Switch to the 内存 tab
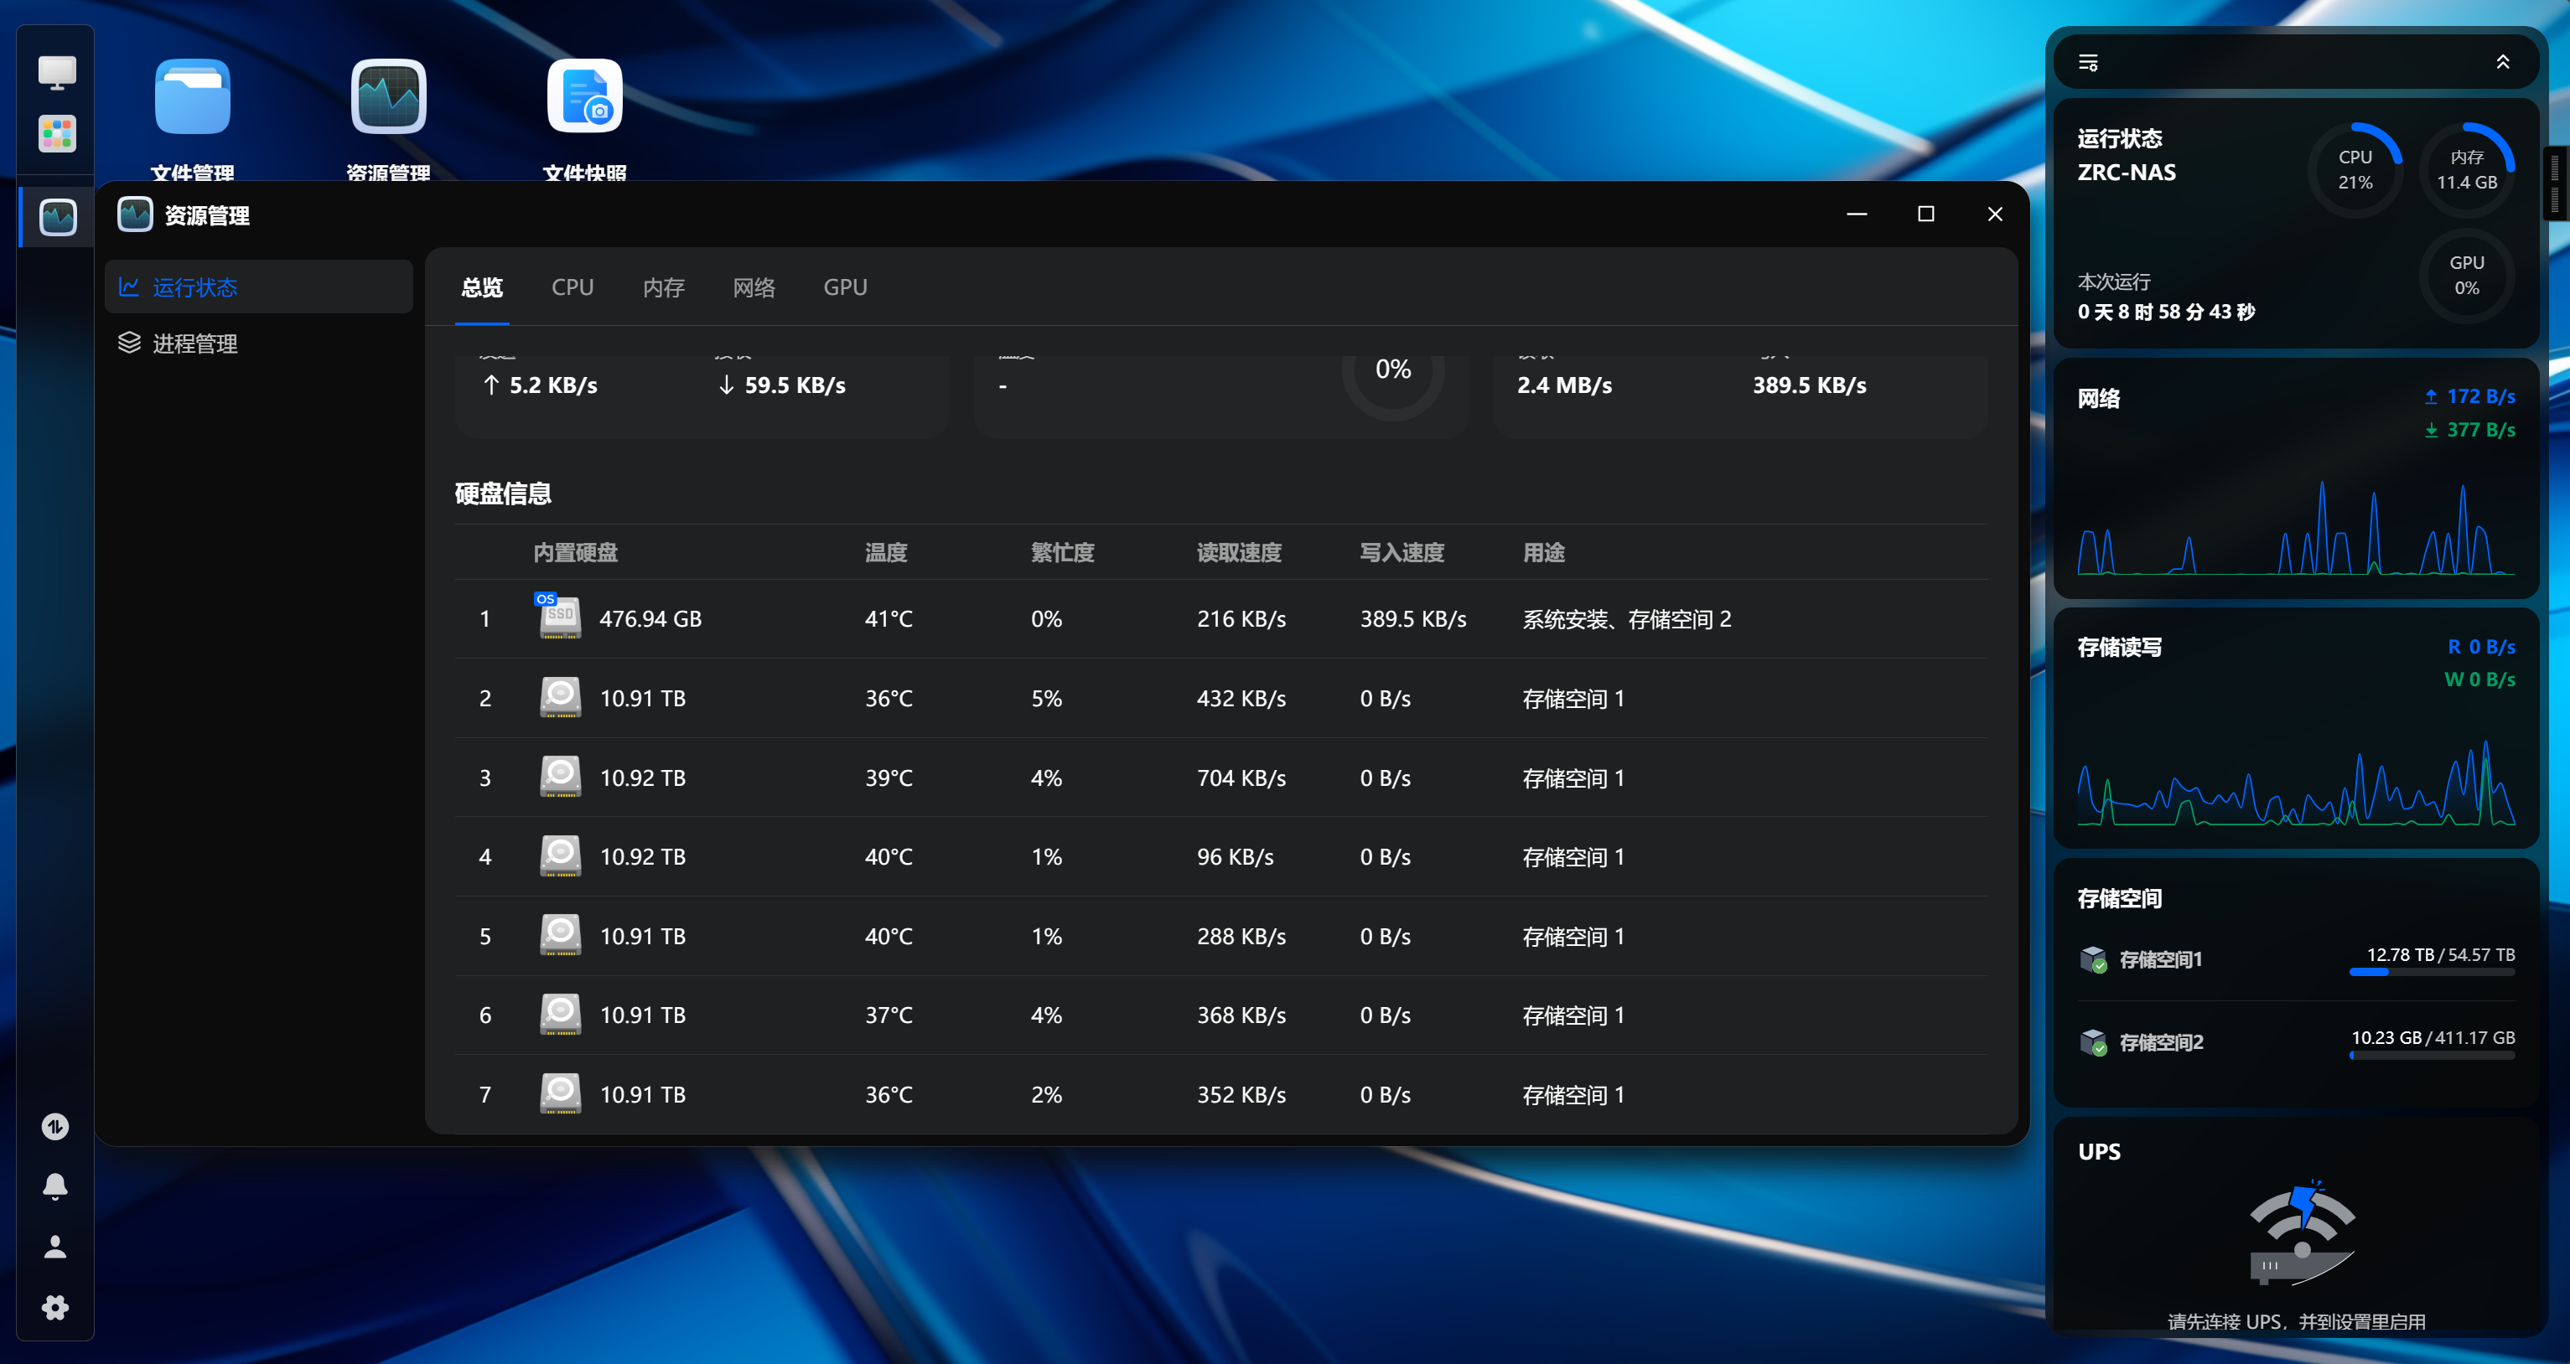 [663, 287]
